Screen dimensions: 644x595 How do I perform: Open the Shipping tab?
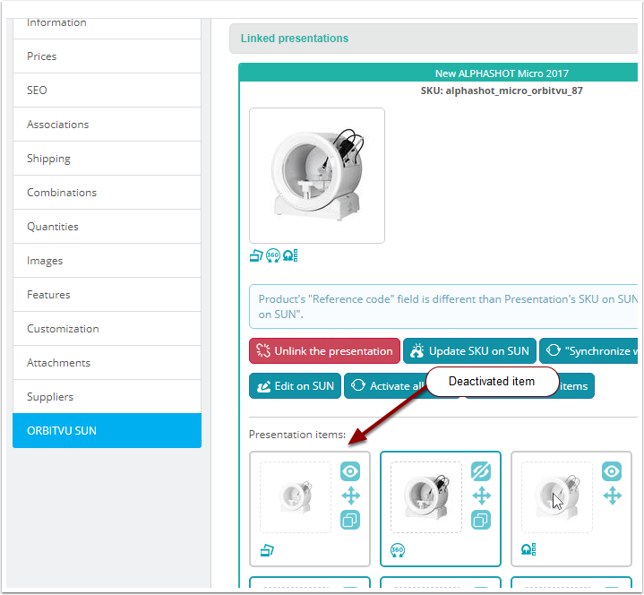(107, 159)
